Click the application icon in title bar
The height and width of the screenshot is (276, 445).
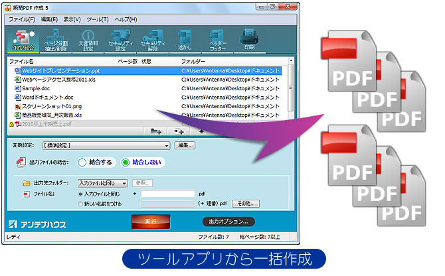8,8
